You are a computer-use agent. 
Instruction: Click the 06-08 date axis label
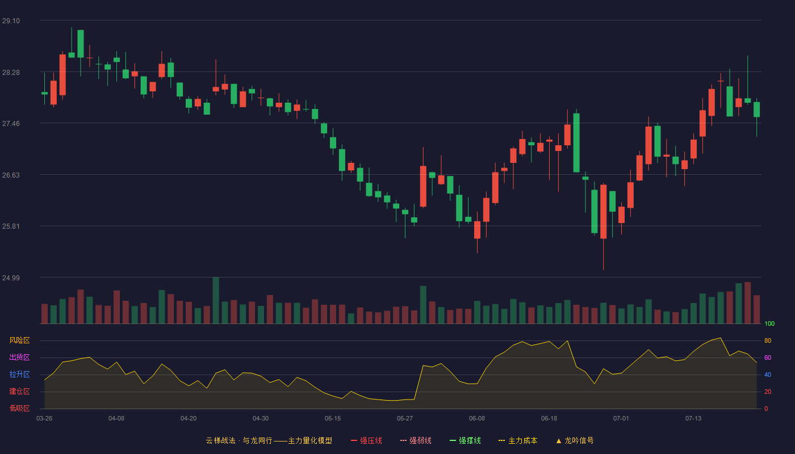pyautogui.click(x=477, y=418)
